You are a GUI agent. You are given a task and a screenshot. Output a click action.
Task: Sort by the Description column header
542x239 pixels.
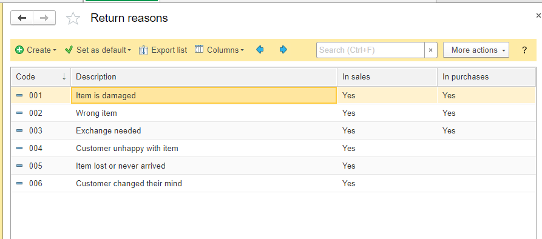(204, 76)
